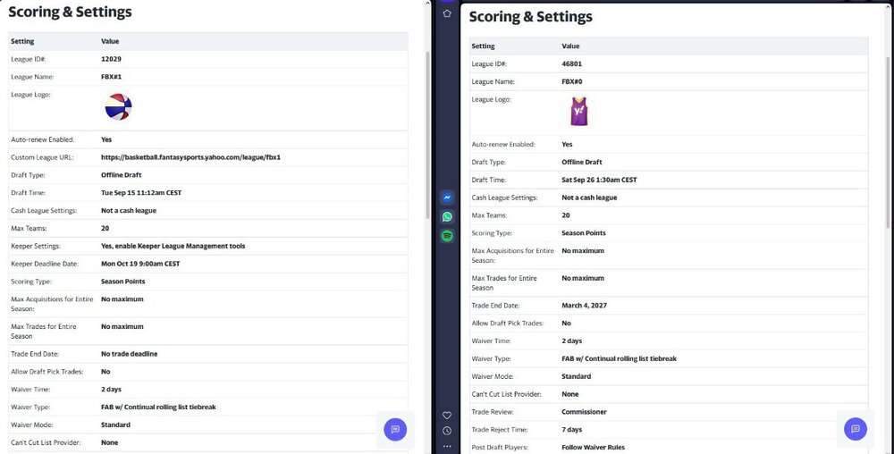Viewport: 894px width, 454px height.
Task: Click Max Teams value 20 in FBX#1 window
Action: [x=105, y=228]
